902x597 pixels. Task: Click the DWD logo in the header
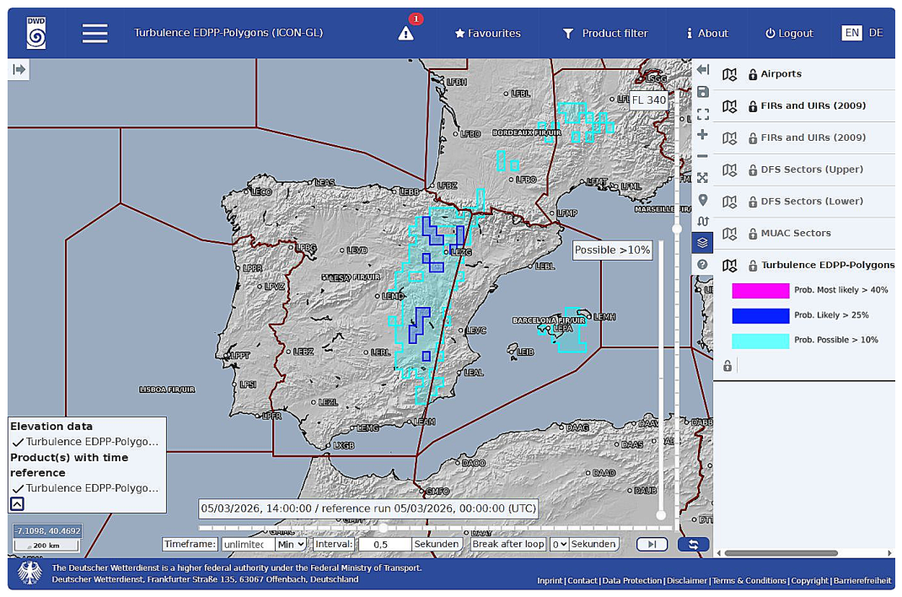click(x=36, y=32)
